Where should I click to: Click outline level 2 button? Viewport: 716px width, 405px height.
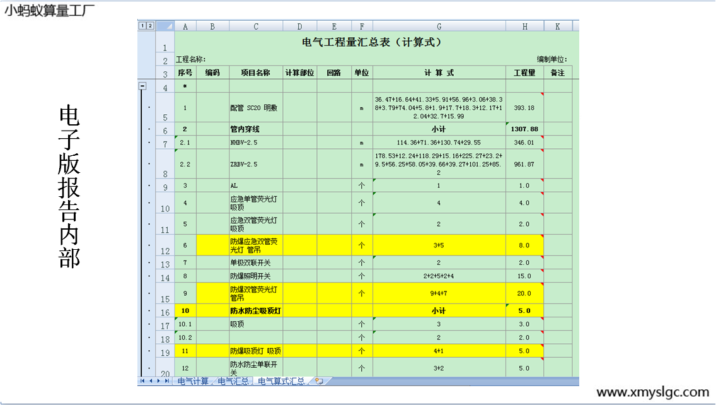pos(150,26)
